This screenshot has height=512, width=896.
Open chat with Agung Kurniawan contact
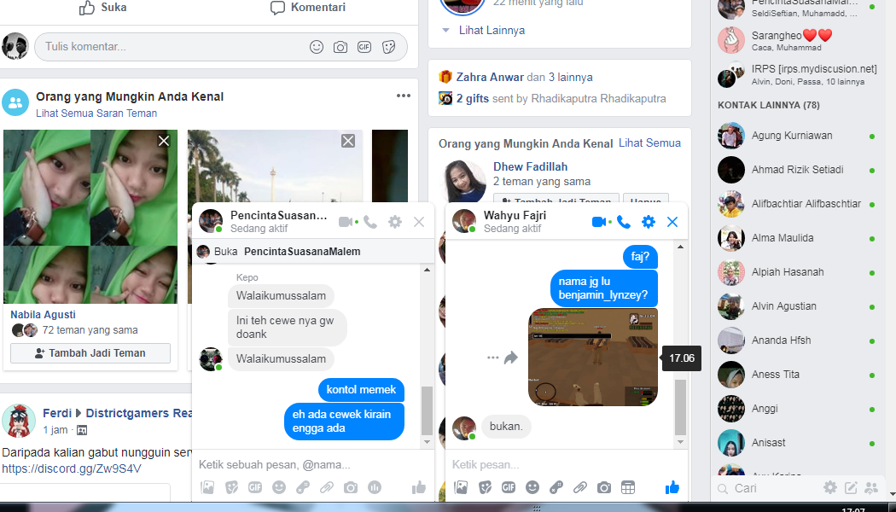coord(797,136)
